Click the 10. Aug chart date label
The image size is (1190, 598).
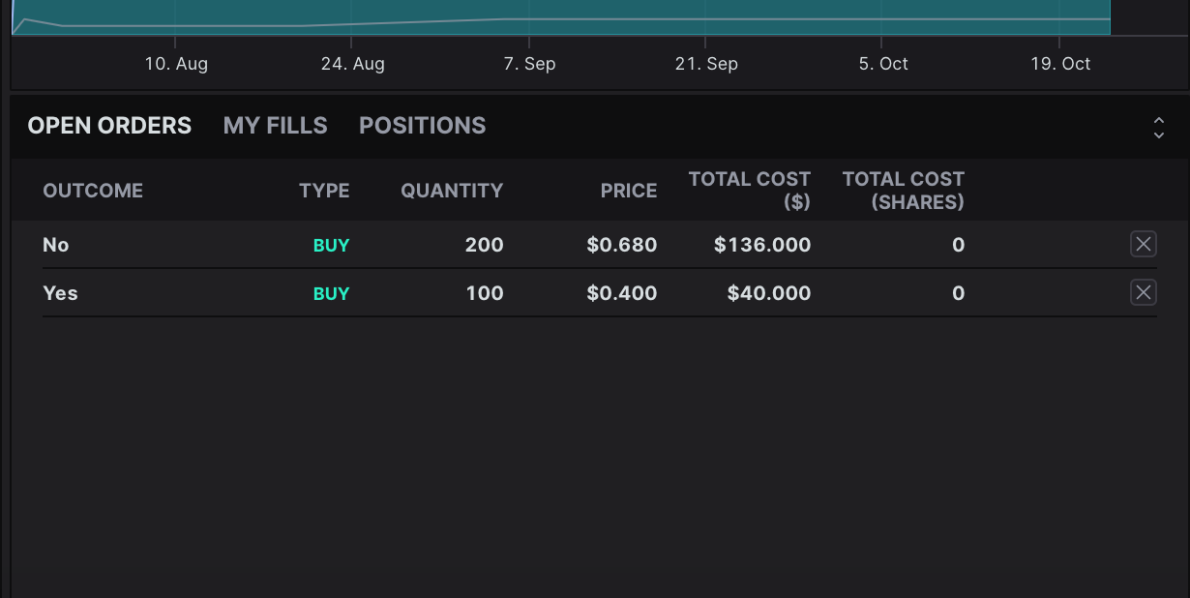176,64
